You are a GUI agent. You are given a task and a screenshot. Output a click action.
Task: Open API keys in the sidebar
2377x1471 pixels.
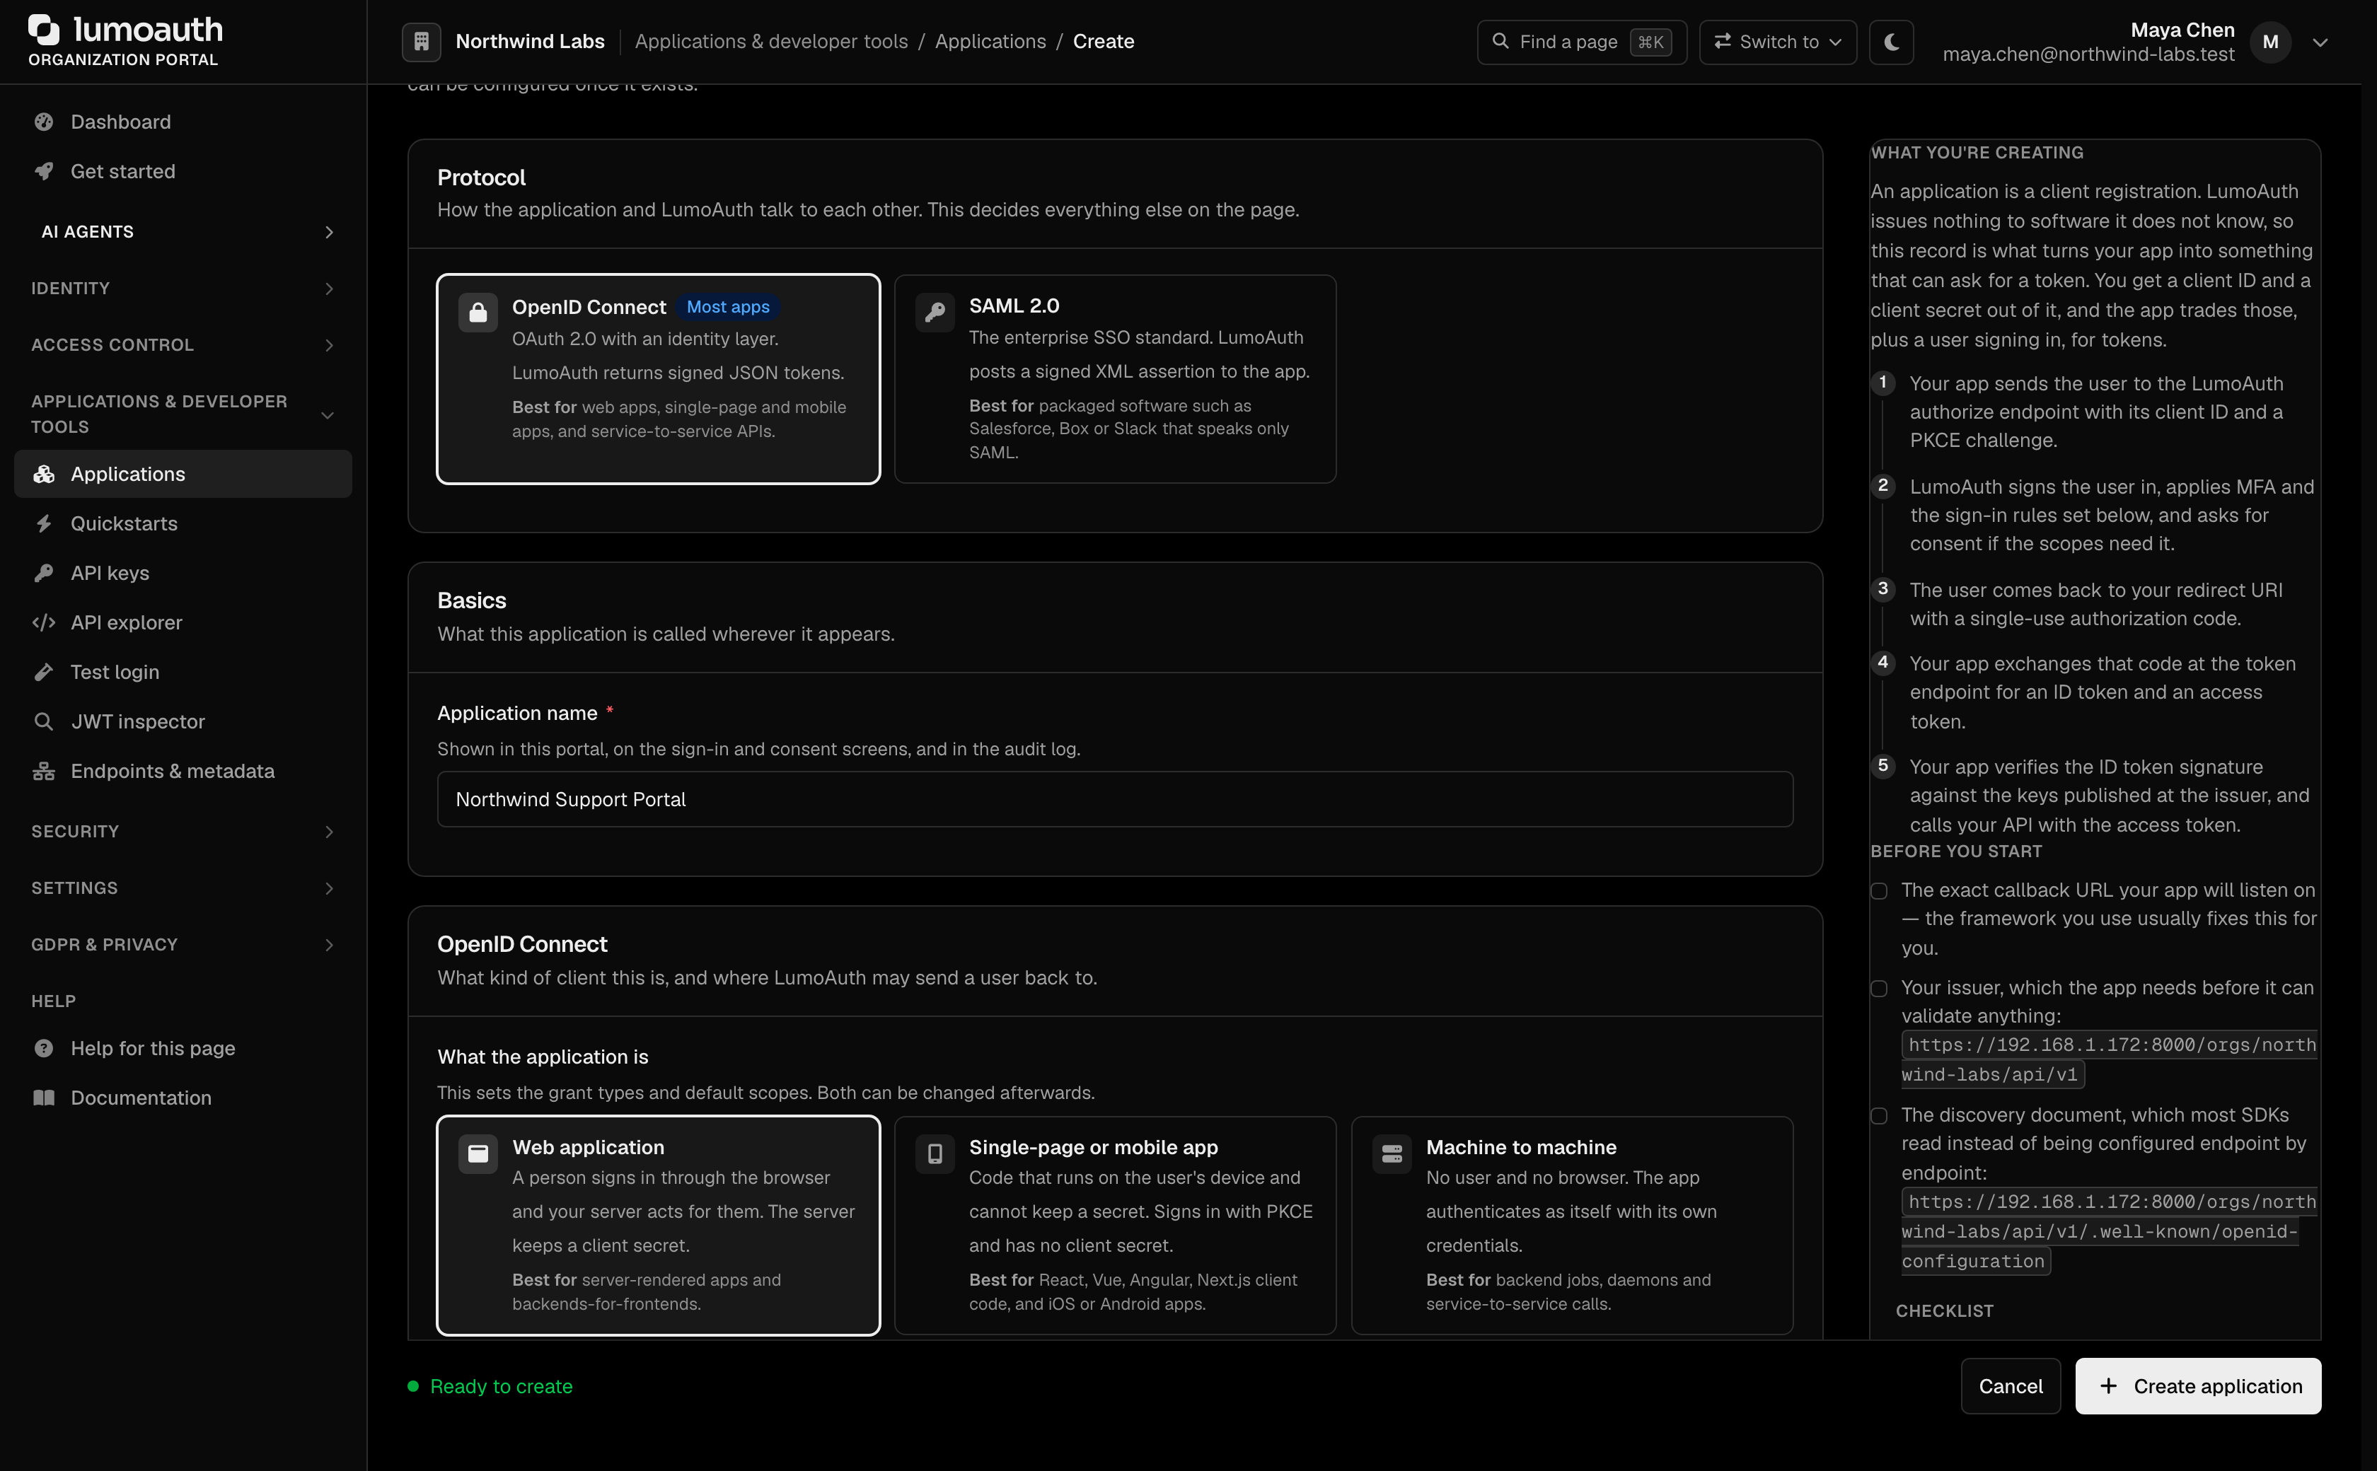point(183,573)
